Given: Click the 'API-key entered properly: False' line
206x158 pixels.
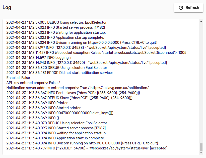Looking at the screenshot, I should [x=33, y=83].
